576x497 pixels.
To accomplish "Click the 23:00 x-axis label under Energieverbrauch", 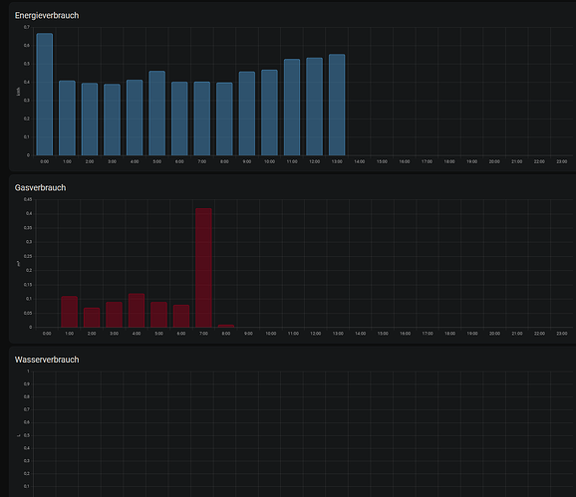I will pos(562,161).
